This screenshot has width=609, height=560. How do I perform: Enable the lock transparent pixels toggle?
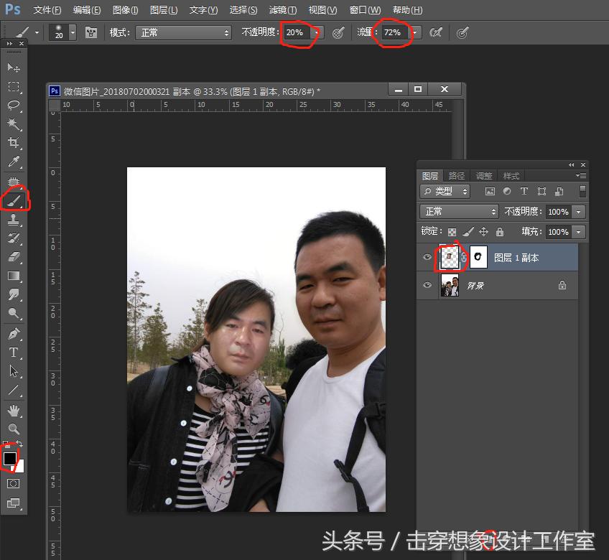[452, 232]
